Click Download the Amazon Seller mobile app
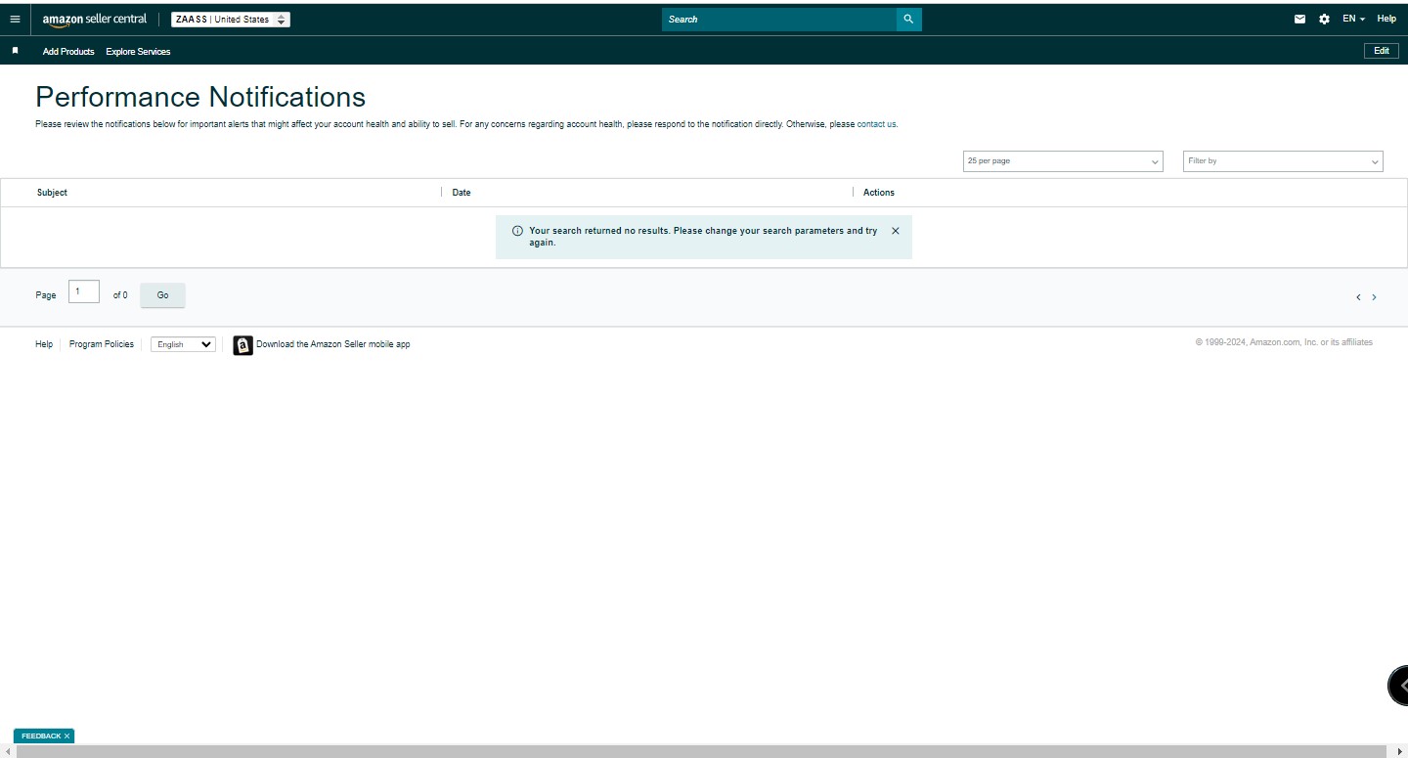This screenshot has height=758, width=1408. (x=333, y=344)
